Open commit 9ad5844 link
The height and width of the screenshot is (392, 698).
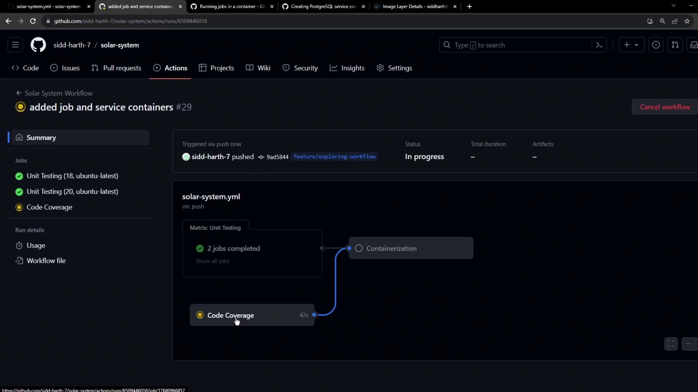coord(277,157)
